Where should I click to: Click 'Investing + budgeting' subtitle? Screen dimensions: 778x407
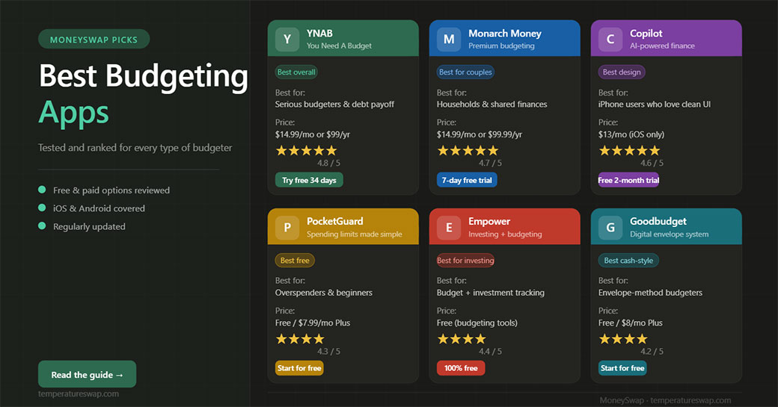pyautogui.click(x=505, y=234)
